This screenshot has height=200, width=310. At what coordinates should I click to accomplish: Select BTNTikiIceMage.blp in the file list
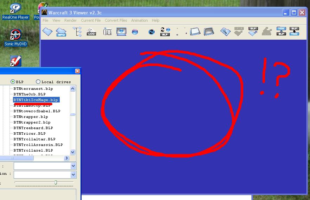click(x=36, y=100)
